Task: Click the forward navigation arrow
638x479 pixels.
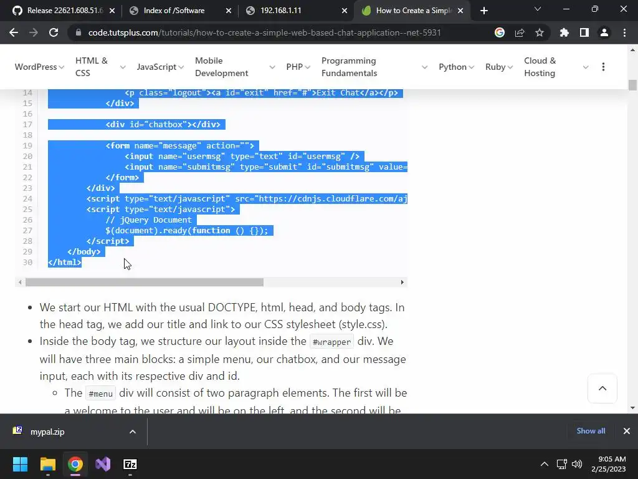Action: point(34,32)
